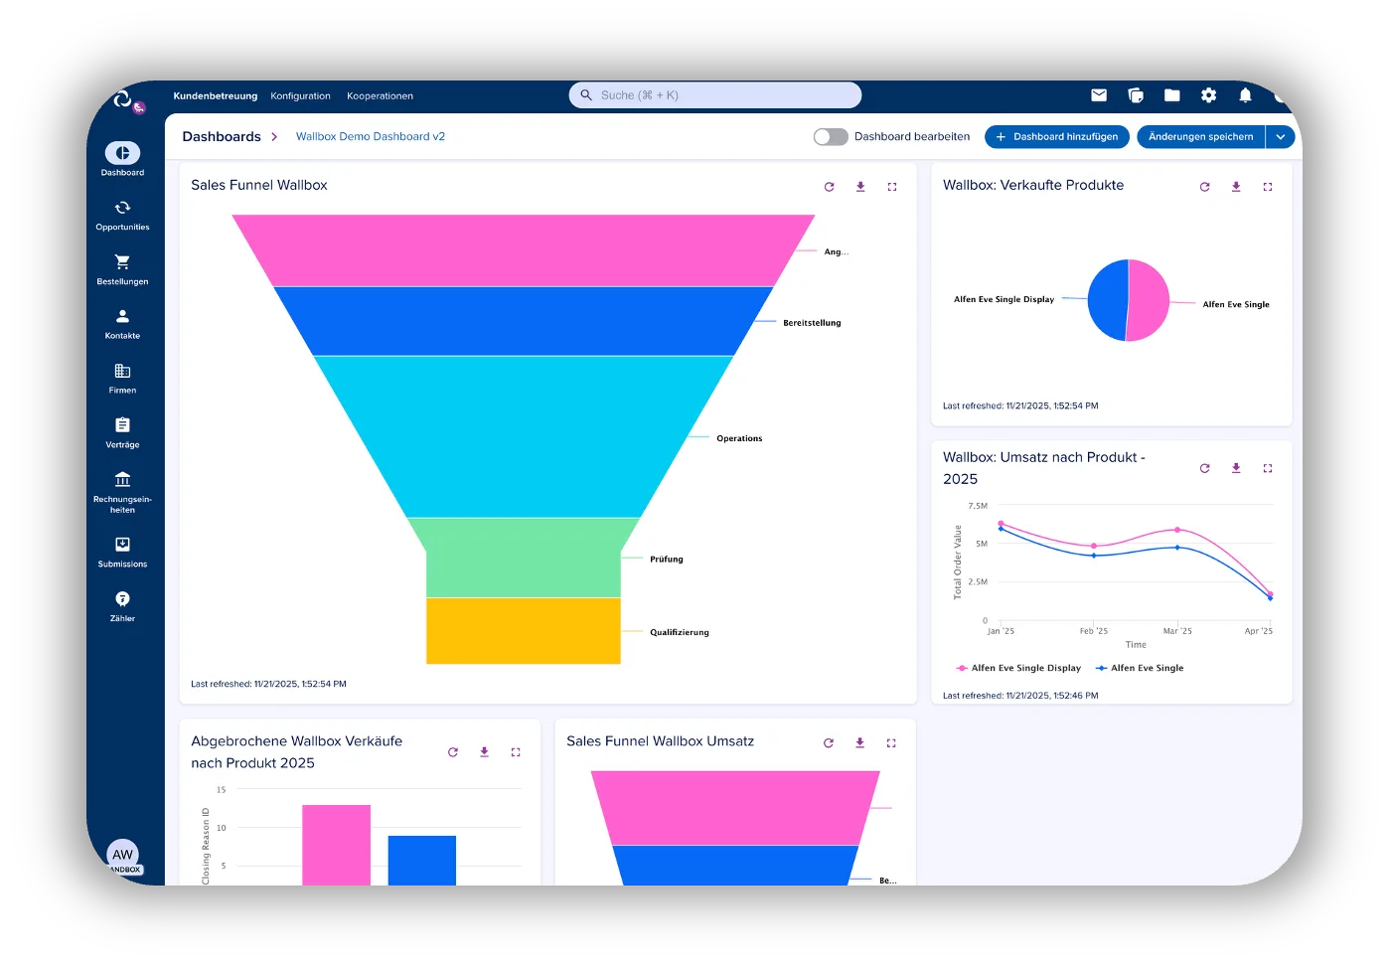Open the Kooperationen menu
Screen dimensions: 1389x966
[x=380, y=96]
